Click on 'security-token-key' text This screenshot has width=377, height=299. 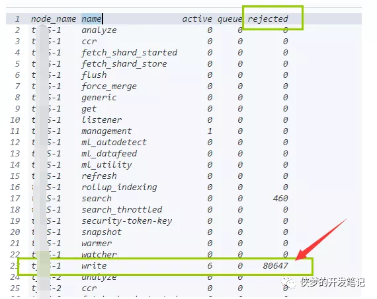click(x=127, y=221)
